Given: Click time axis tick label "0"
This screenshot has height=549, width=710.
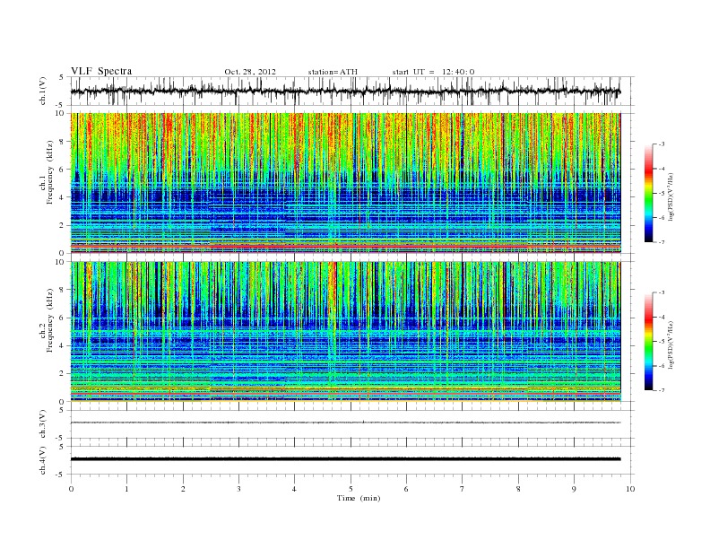Looking at the screenshot, I should click(x=71, y=489).
